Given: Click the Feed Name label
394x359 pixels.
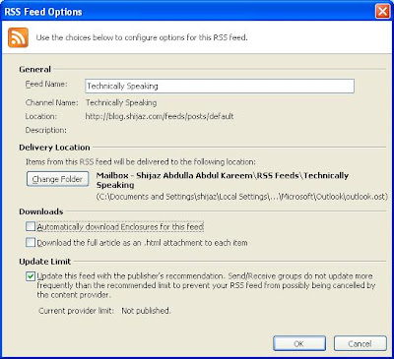Looking at the screenshot, I should (x=46, y=84).
